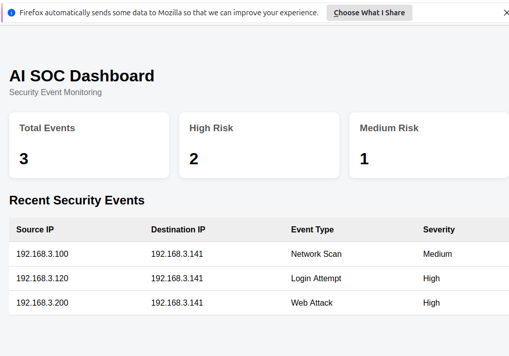This screenshot has width=509, height=356.
Task: Click the Destination IP column header
Action: click(178, 229)
